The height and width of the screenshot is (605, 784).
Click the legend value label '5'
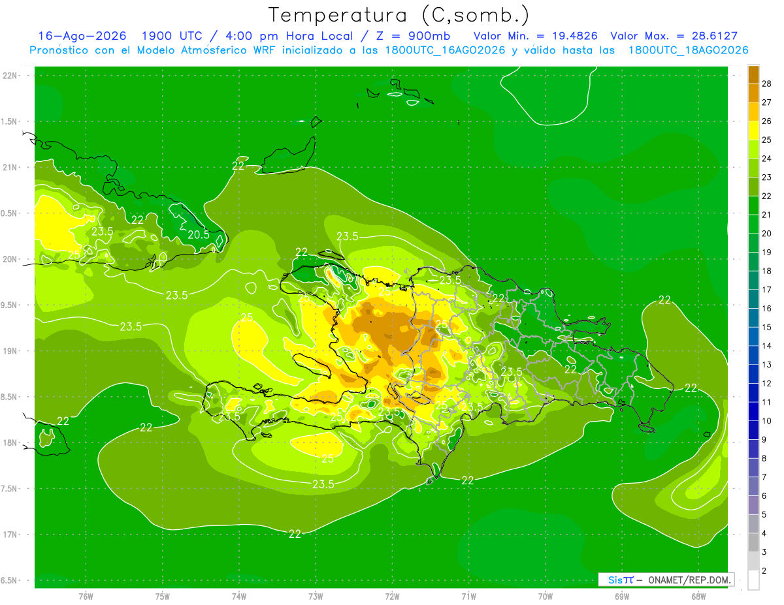pyautogui.click(x=765, y=514)
